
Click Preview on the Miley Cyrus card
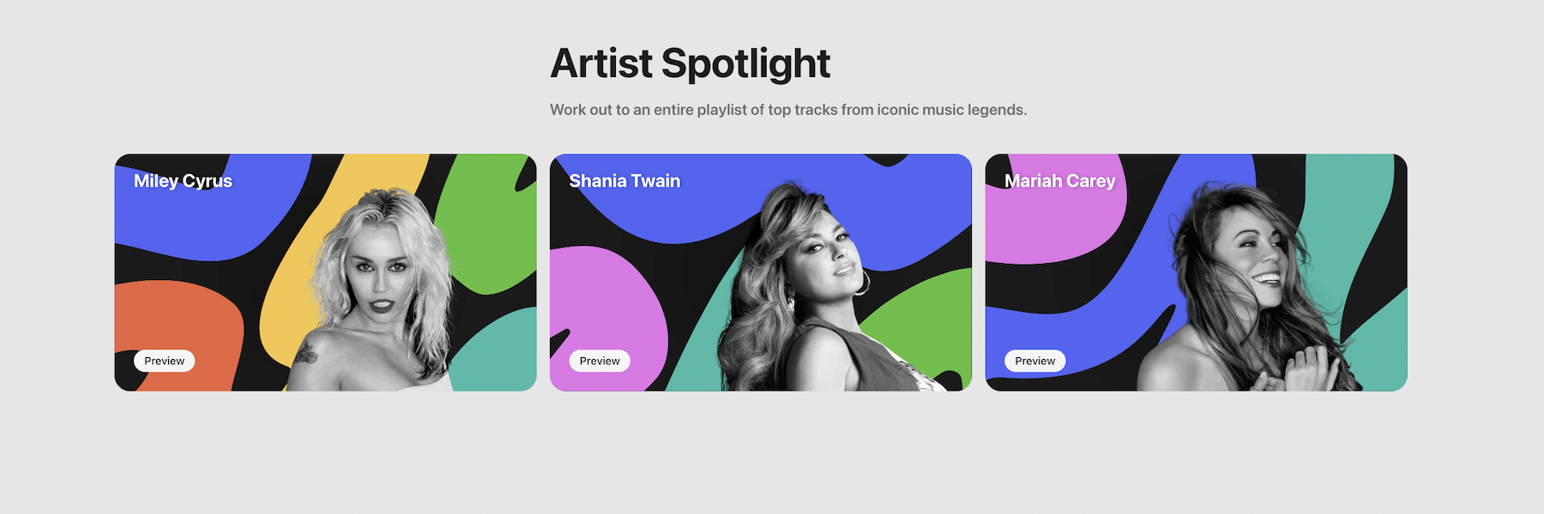164,361
